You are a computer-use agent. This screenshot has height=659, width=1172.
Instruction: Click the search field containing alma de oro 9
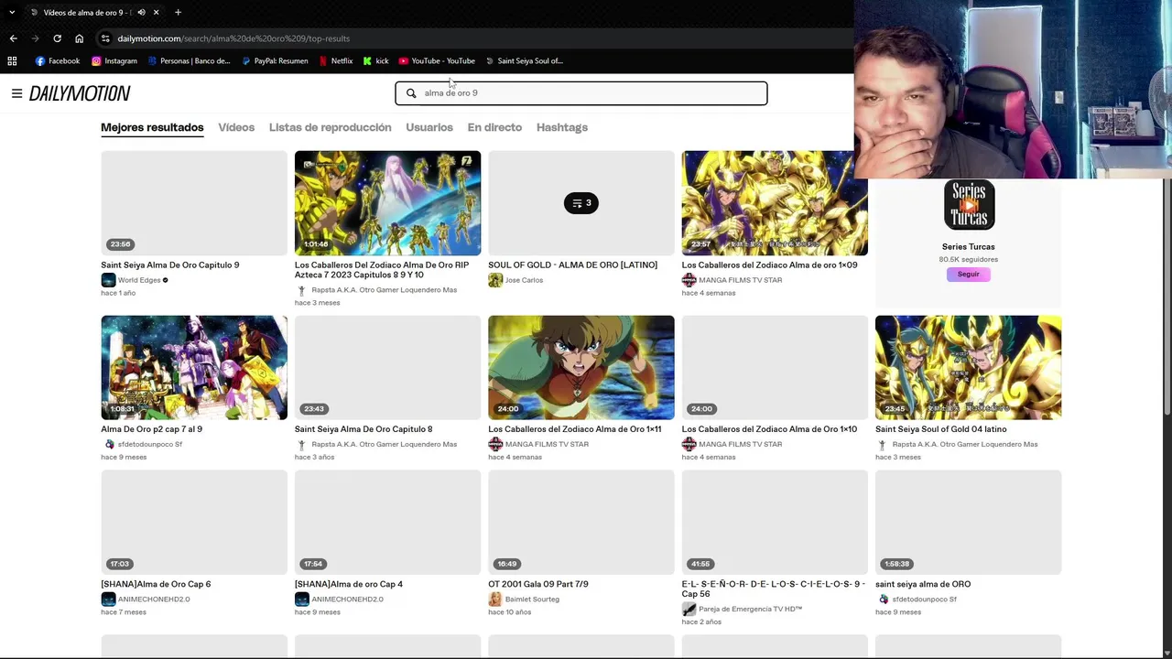coord(581,93)
